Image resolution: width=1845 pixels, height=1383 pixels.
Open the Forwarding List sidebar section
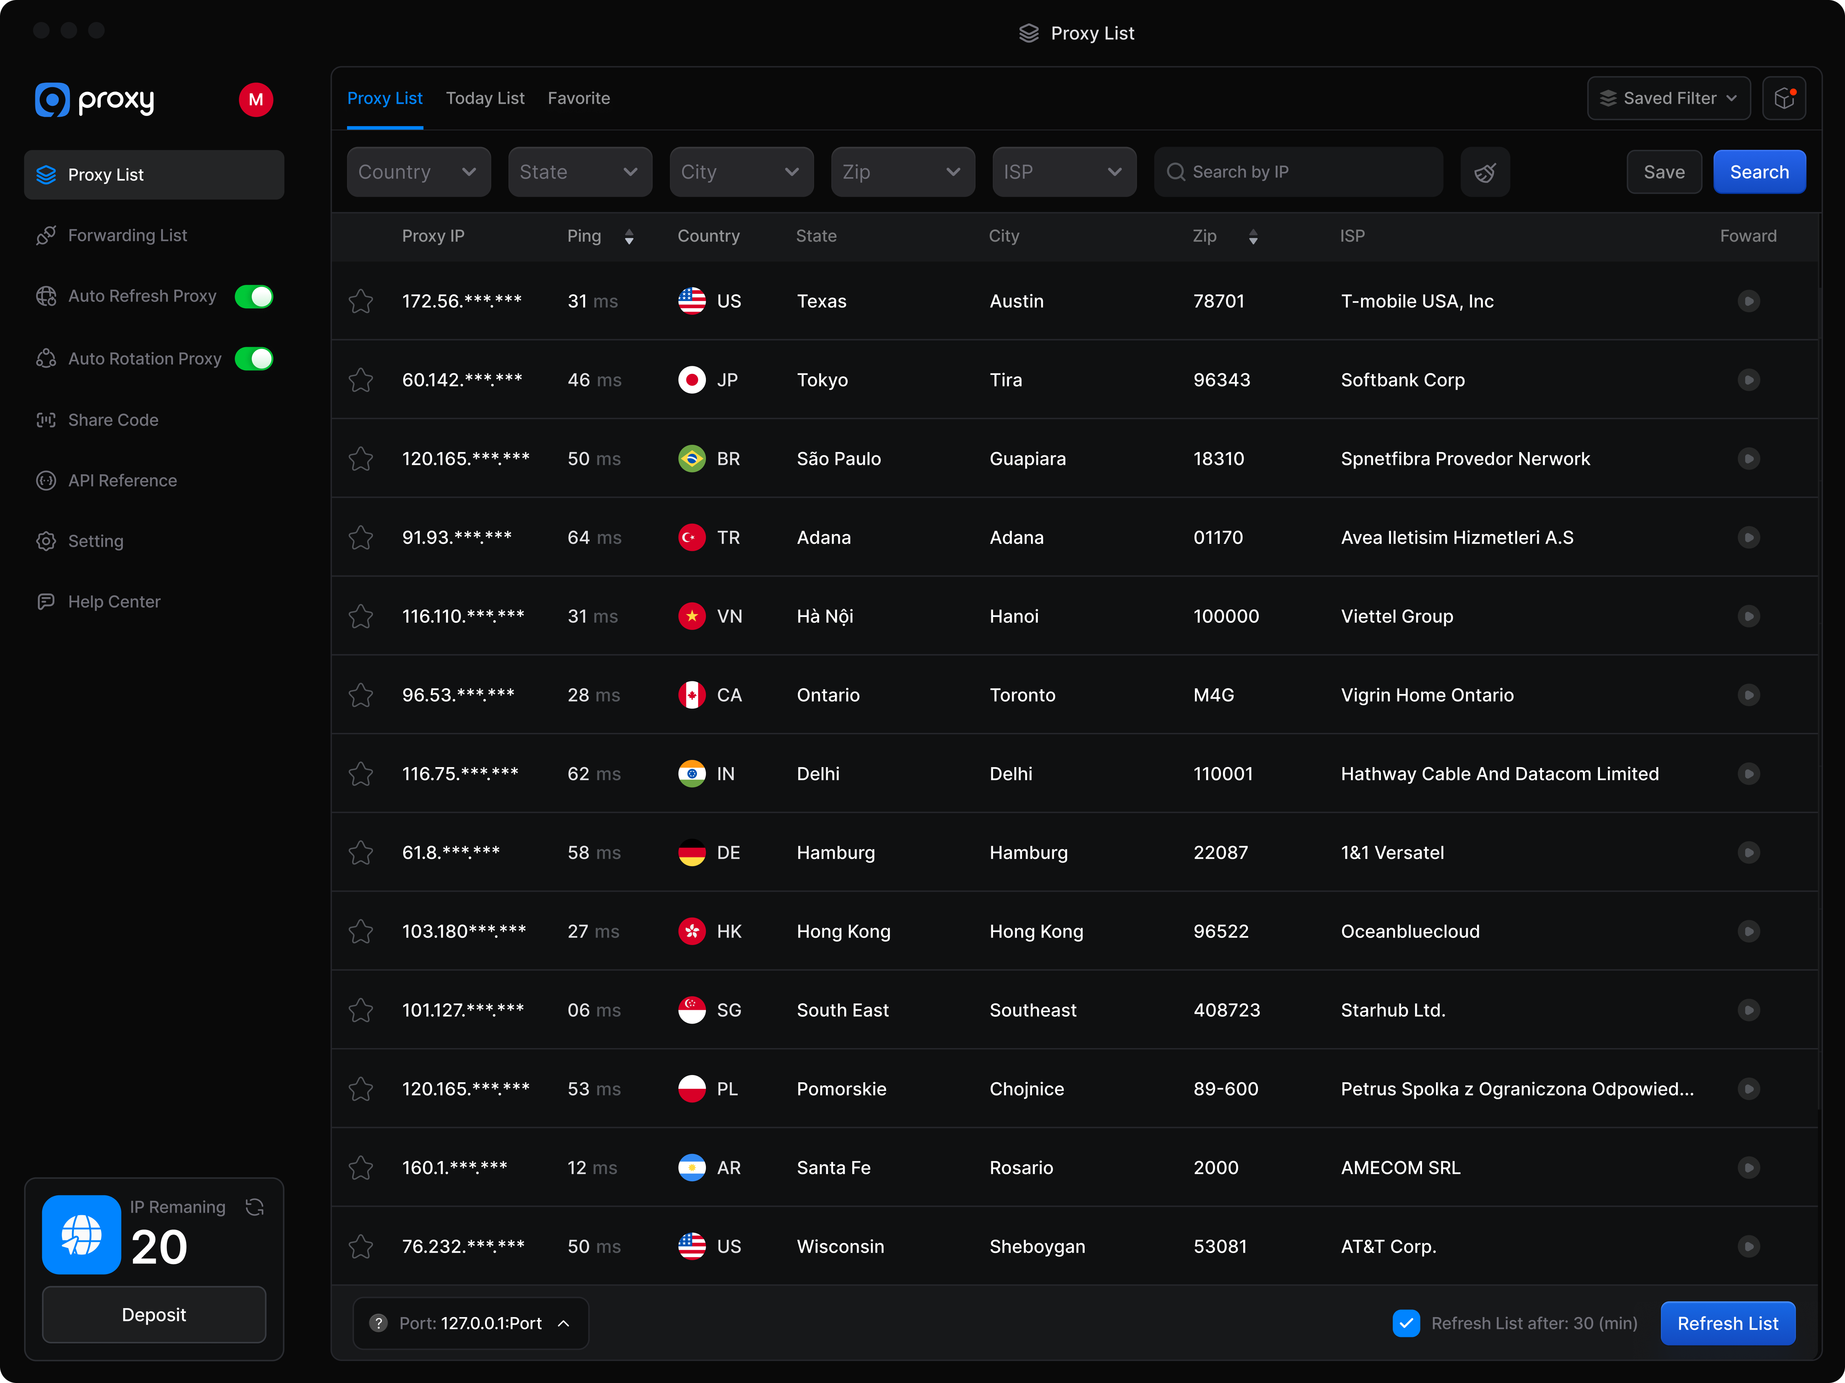tap(128, 235)
